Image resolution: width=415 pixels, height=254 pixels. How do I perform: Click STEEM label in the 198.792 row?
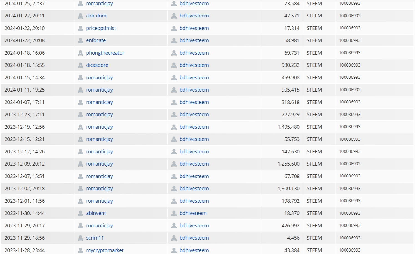click(x=314, y=201)
